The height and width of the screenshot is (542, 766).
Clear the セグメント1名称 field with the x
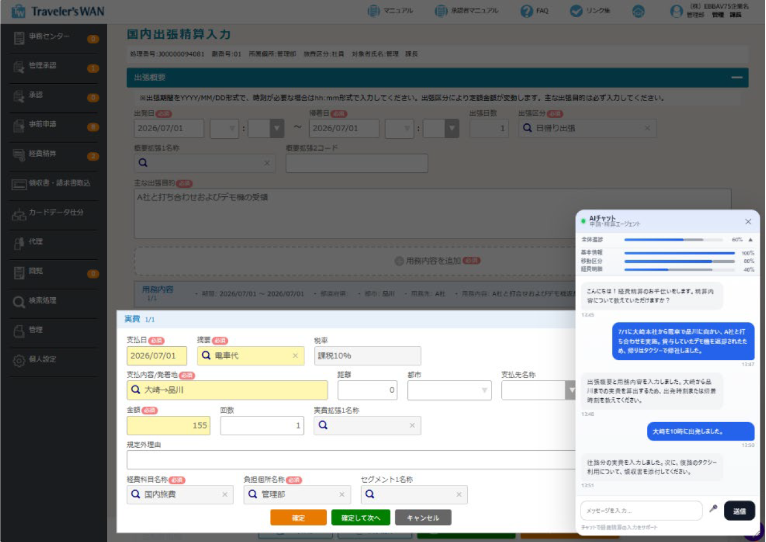tap(459, 494)
